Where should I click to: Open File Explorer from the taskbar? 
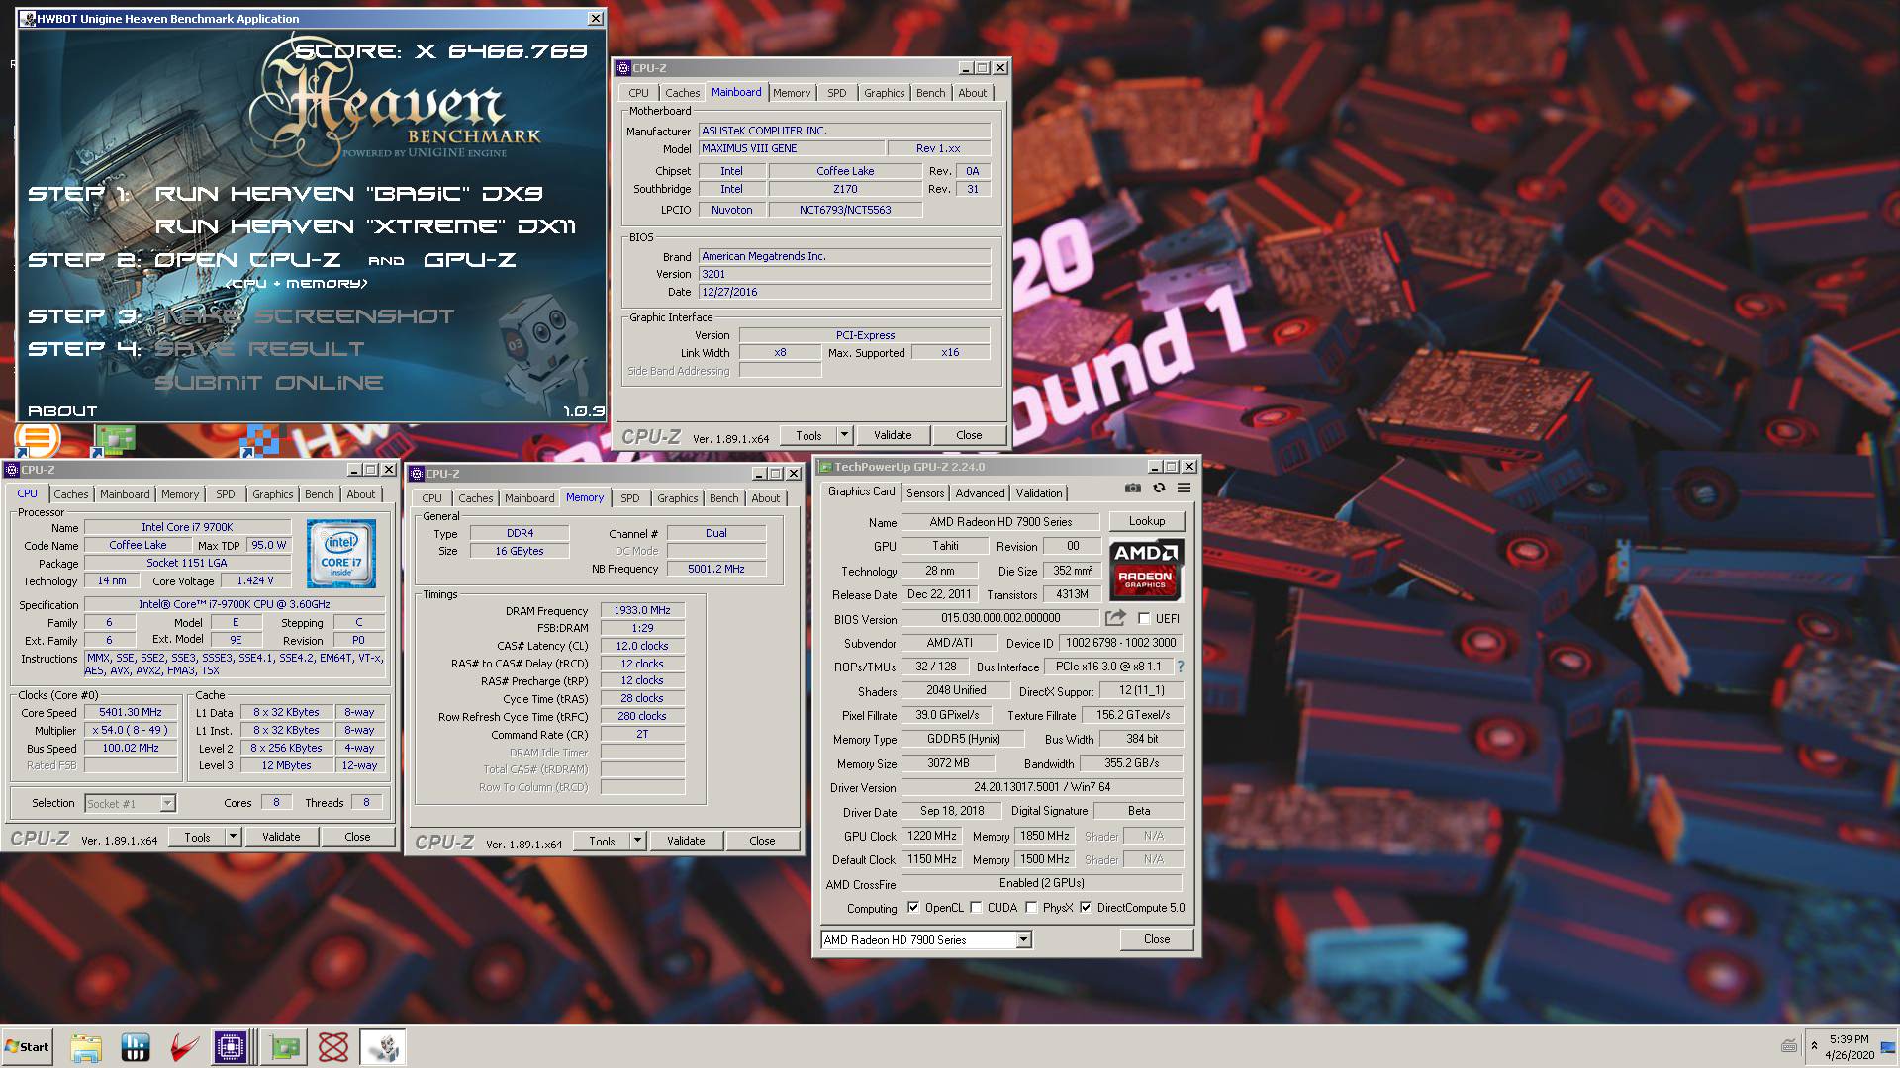click(x=86, y=1047)
